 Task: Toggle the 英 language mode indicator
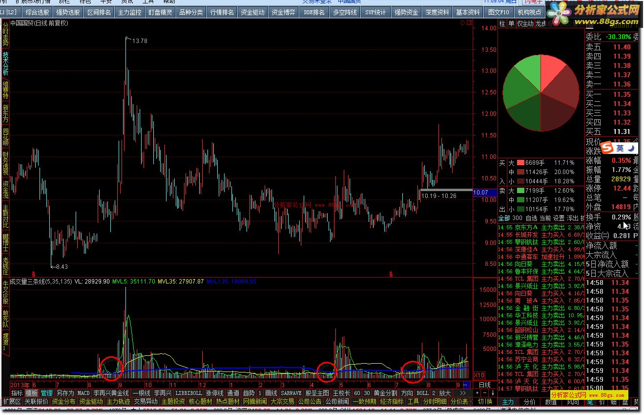[x=620, y=148]
